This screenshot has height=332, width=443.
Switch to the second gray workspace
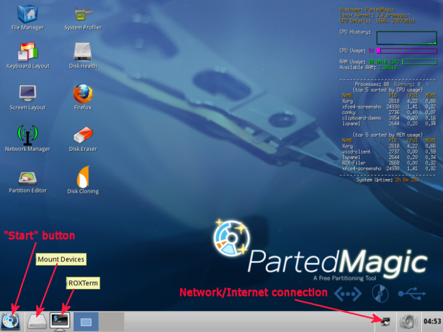111,321
